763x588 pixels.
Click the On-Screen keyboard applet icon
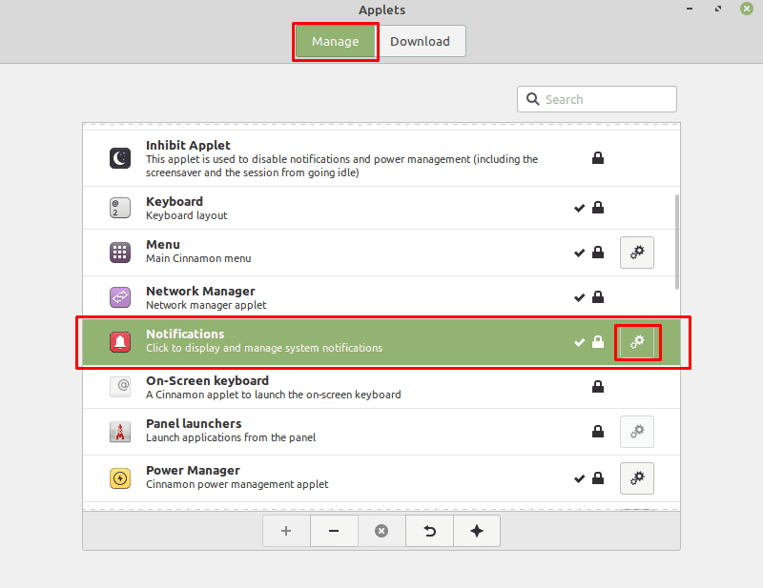point(120,387)
